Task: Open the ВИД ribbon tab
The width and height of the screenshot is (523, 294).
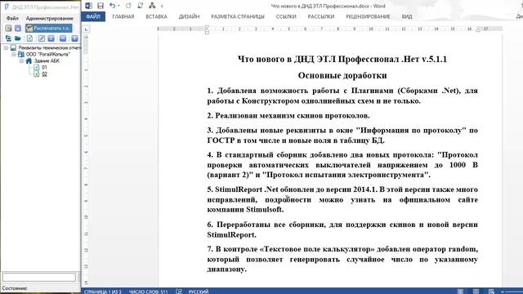Action: coord(407,16)
